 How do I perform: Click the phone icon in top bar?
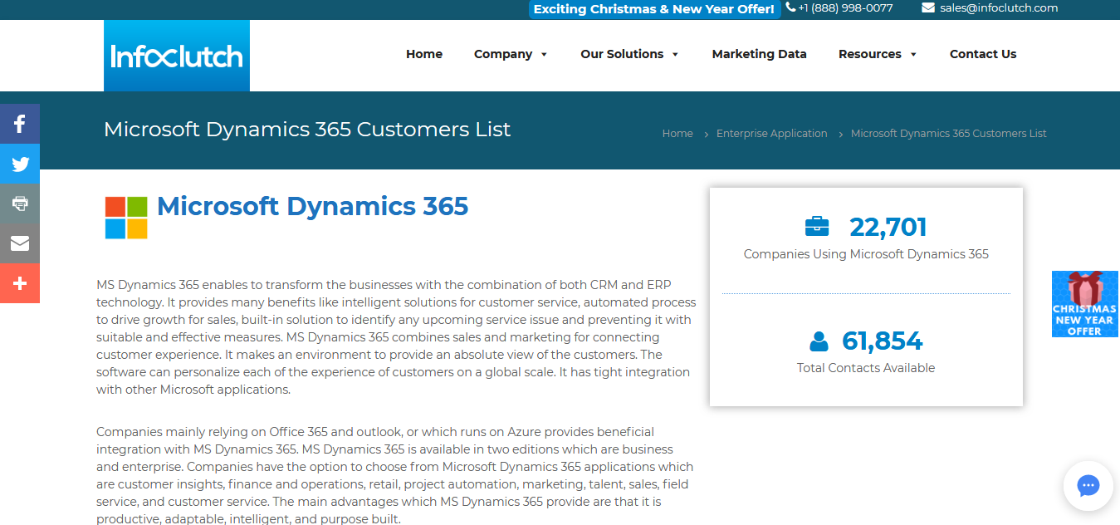point(790,7)
